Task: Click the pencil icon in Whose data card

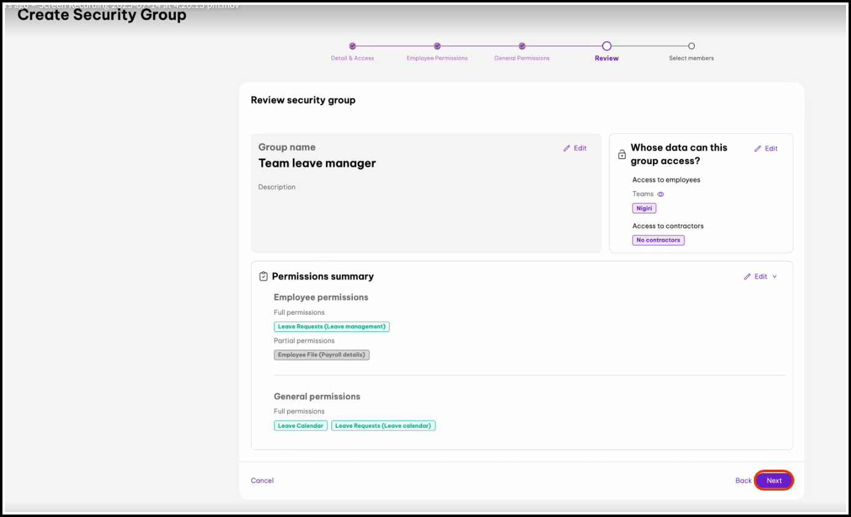Action: point(758,149)
